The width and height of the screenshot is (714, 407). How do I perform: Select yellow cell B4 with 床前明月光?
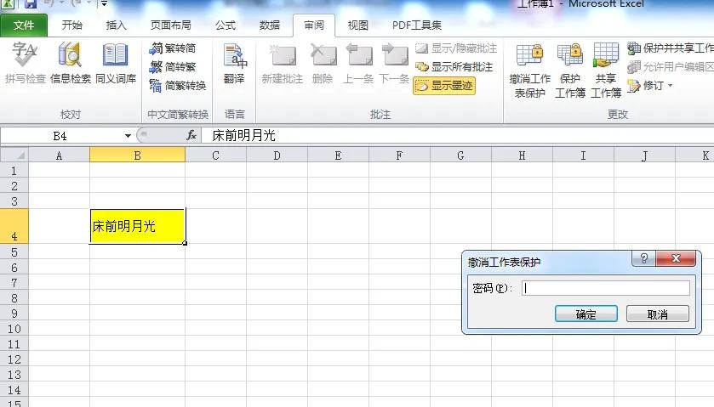tap(138, 226)
